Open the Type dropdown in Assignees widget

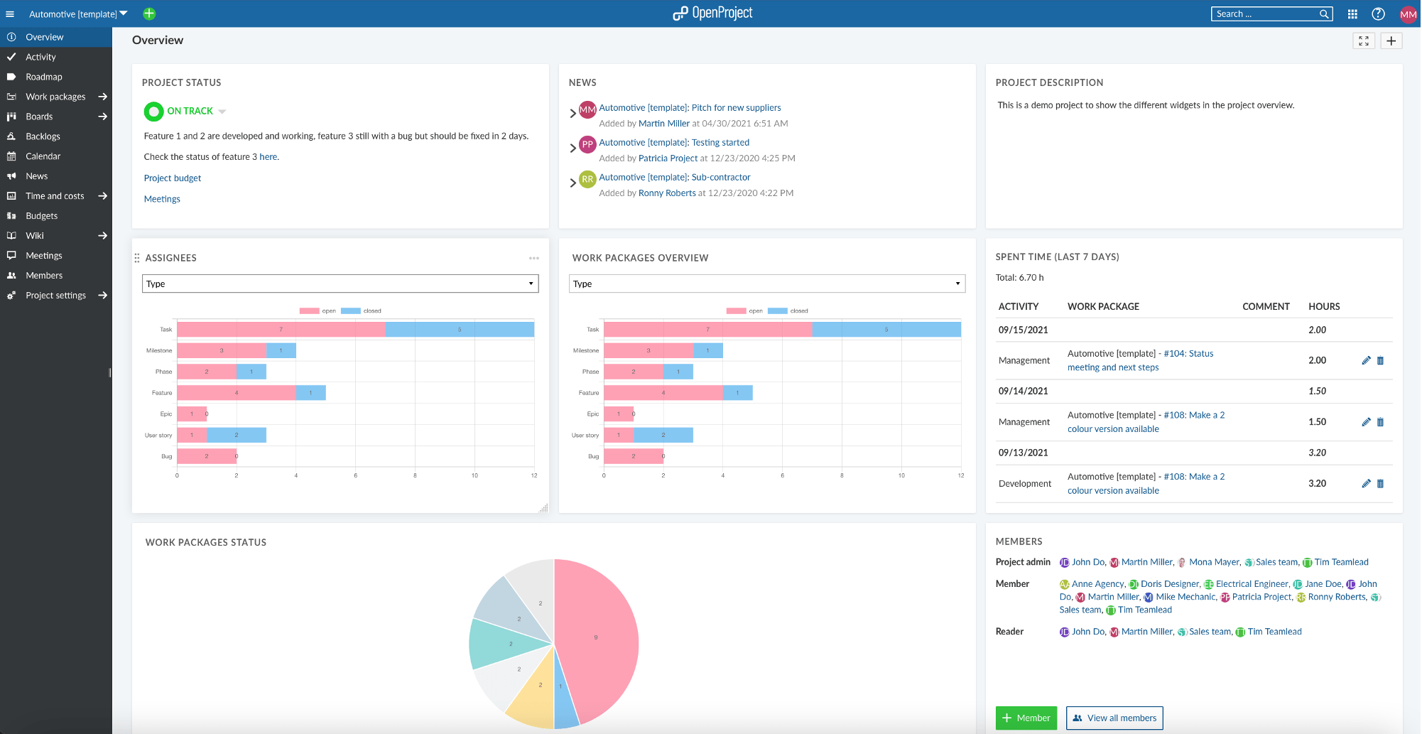tap(340, 284)
